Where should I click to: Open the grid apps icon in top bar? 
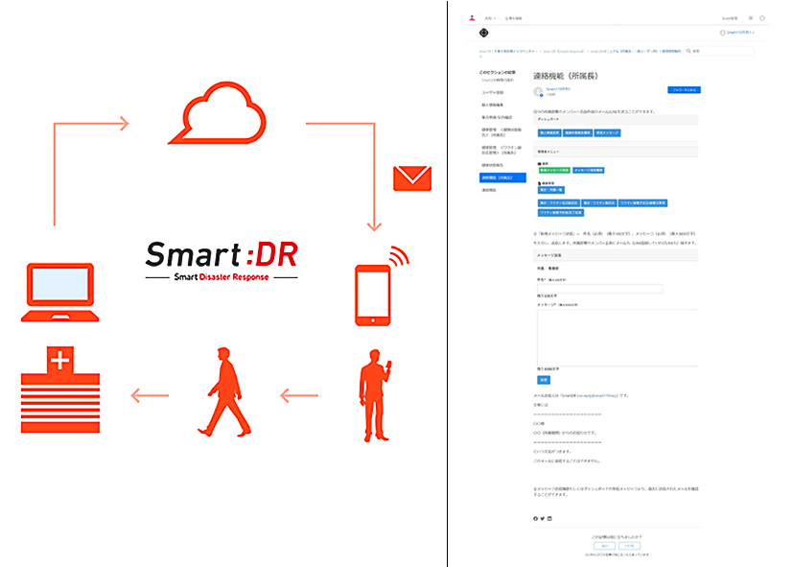pyautogui.click(x=751, y=18)
